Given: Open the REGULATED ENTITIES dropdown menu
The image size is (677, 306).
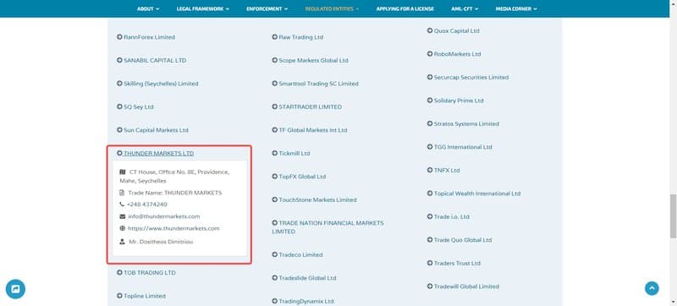Looking at the screenshot, I should 332,8.
